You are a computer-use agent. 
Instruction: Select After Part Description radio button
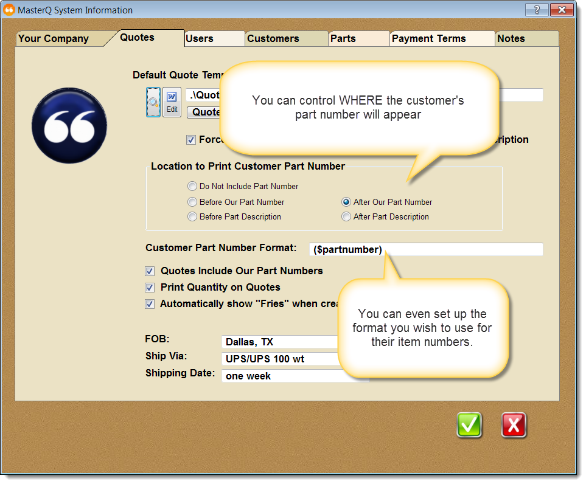tap(346, 217)
